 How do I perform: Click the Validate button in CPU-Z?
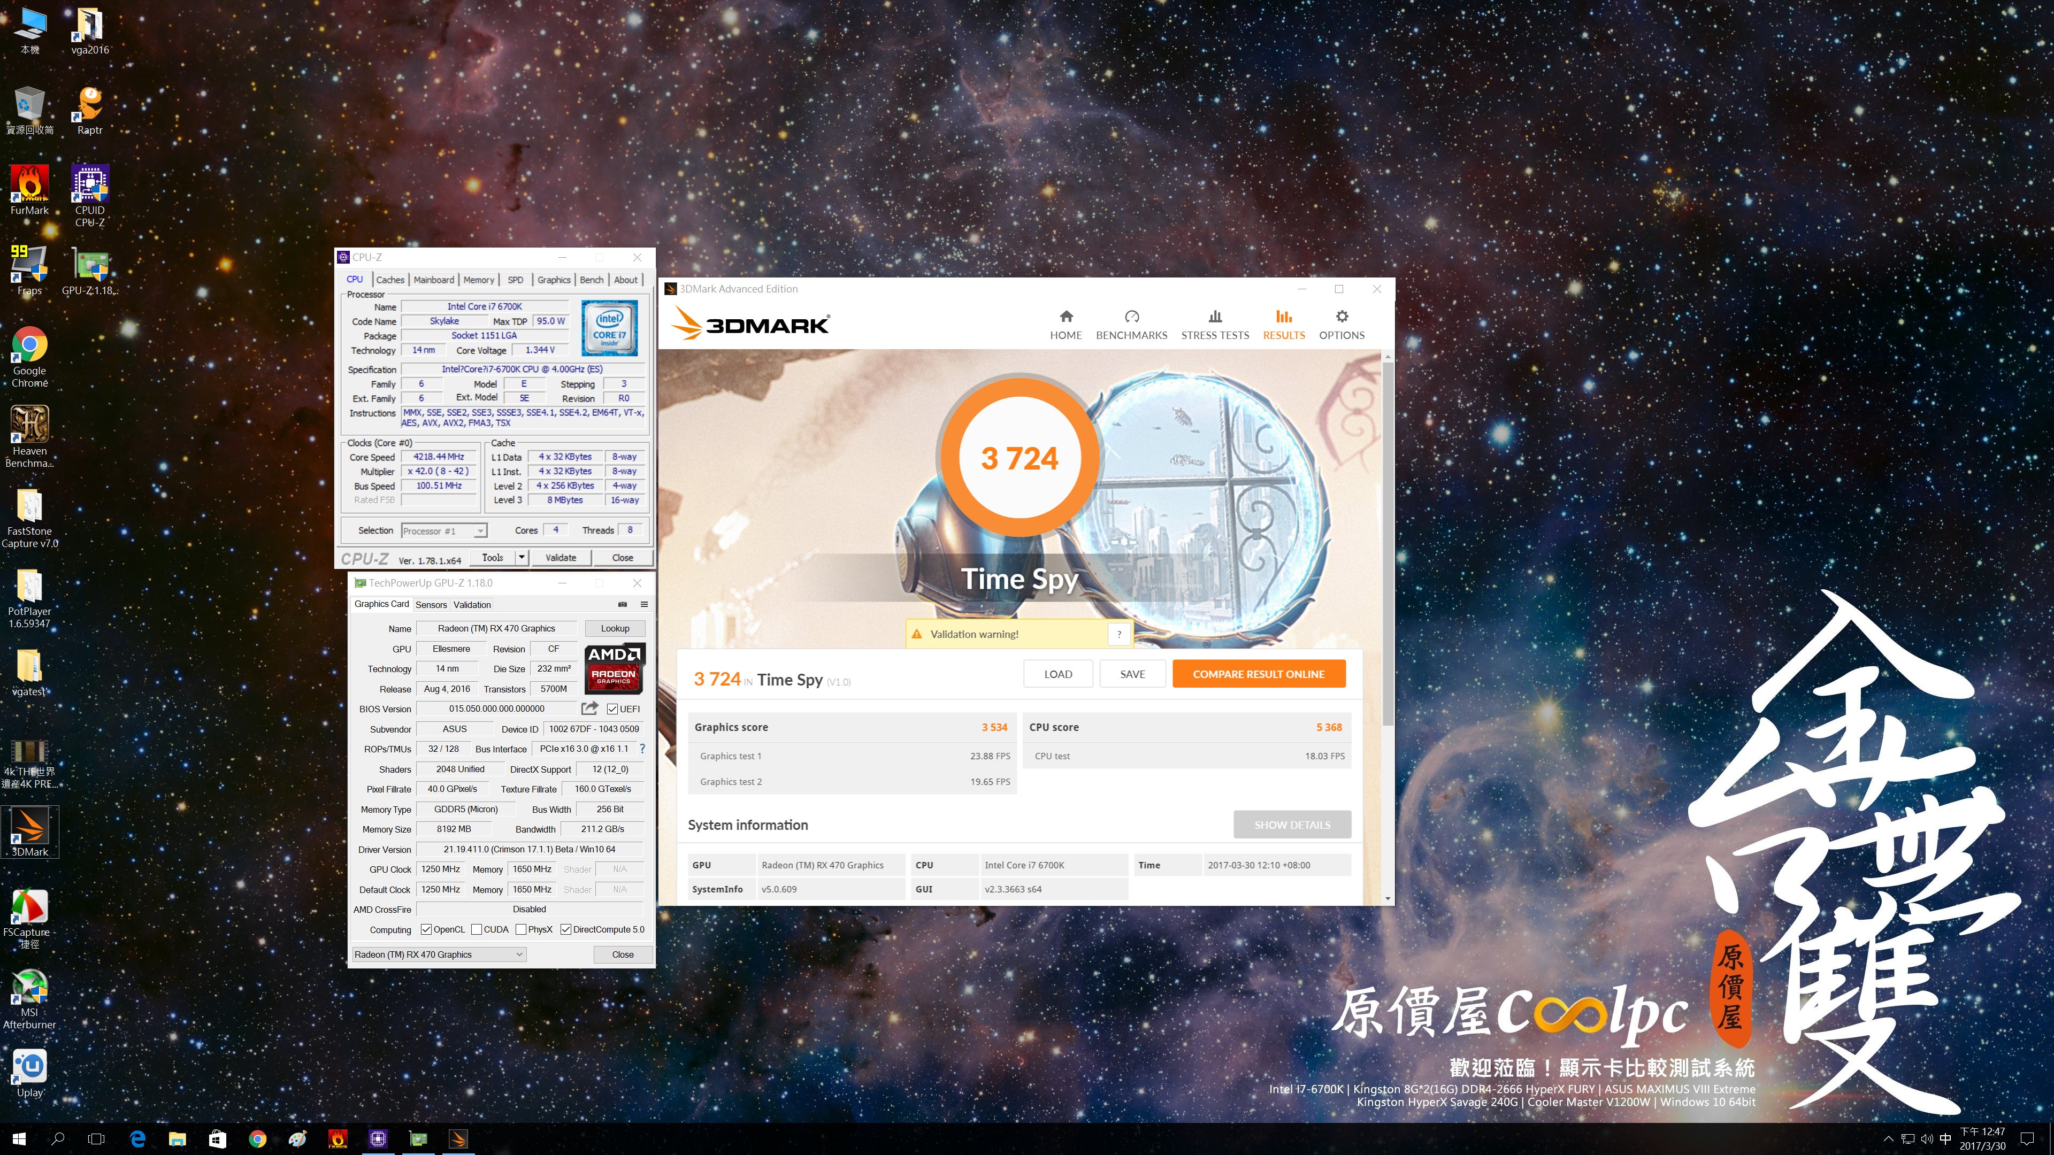pos(561,557)
